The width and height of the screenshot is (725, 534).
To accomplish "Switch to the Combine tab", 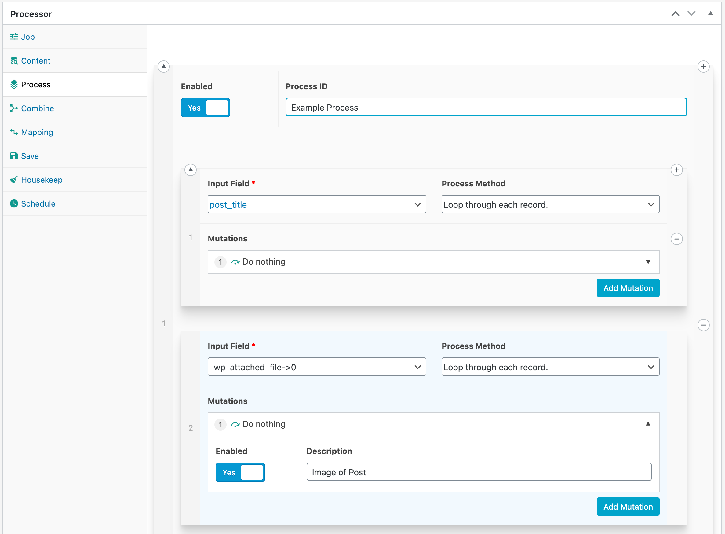I will (75, 108).
